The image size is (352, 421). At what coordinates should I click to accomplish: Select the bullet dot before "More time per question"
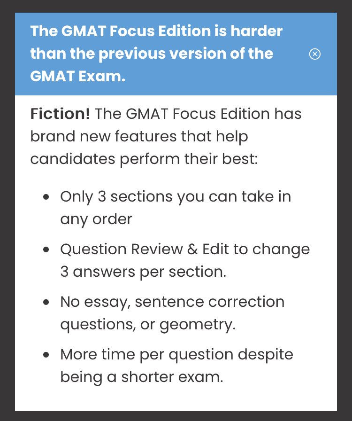click(x=46, y=355)
